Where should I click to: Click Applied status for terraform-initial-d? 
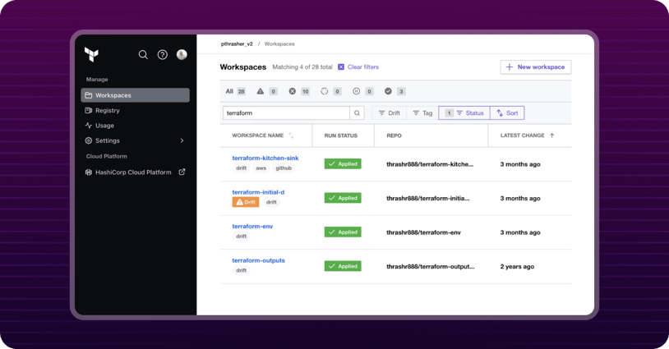[x=343, y=198]
